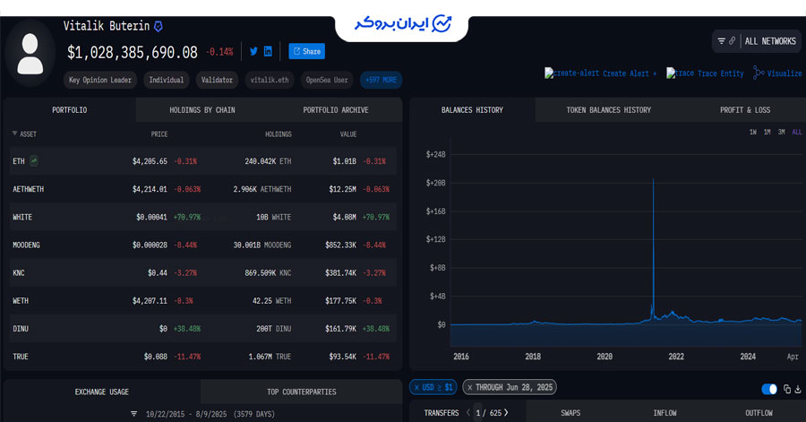
Task: Click the DINU asset name
Action: click(21, 329)
